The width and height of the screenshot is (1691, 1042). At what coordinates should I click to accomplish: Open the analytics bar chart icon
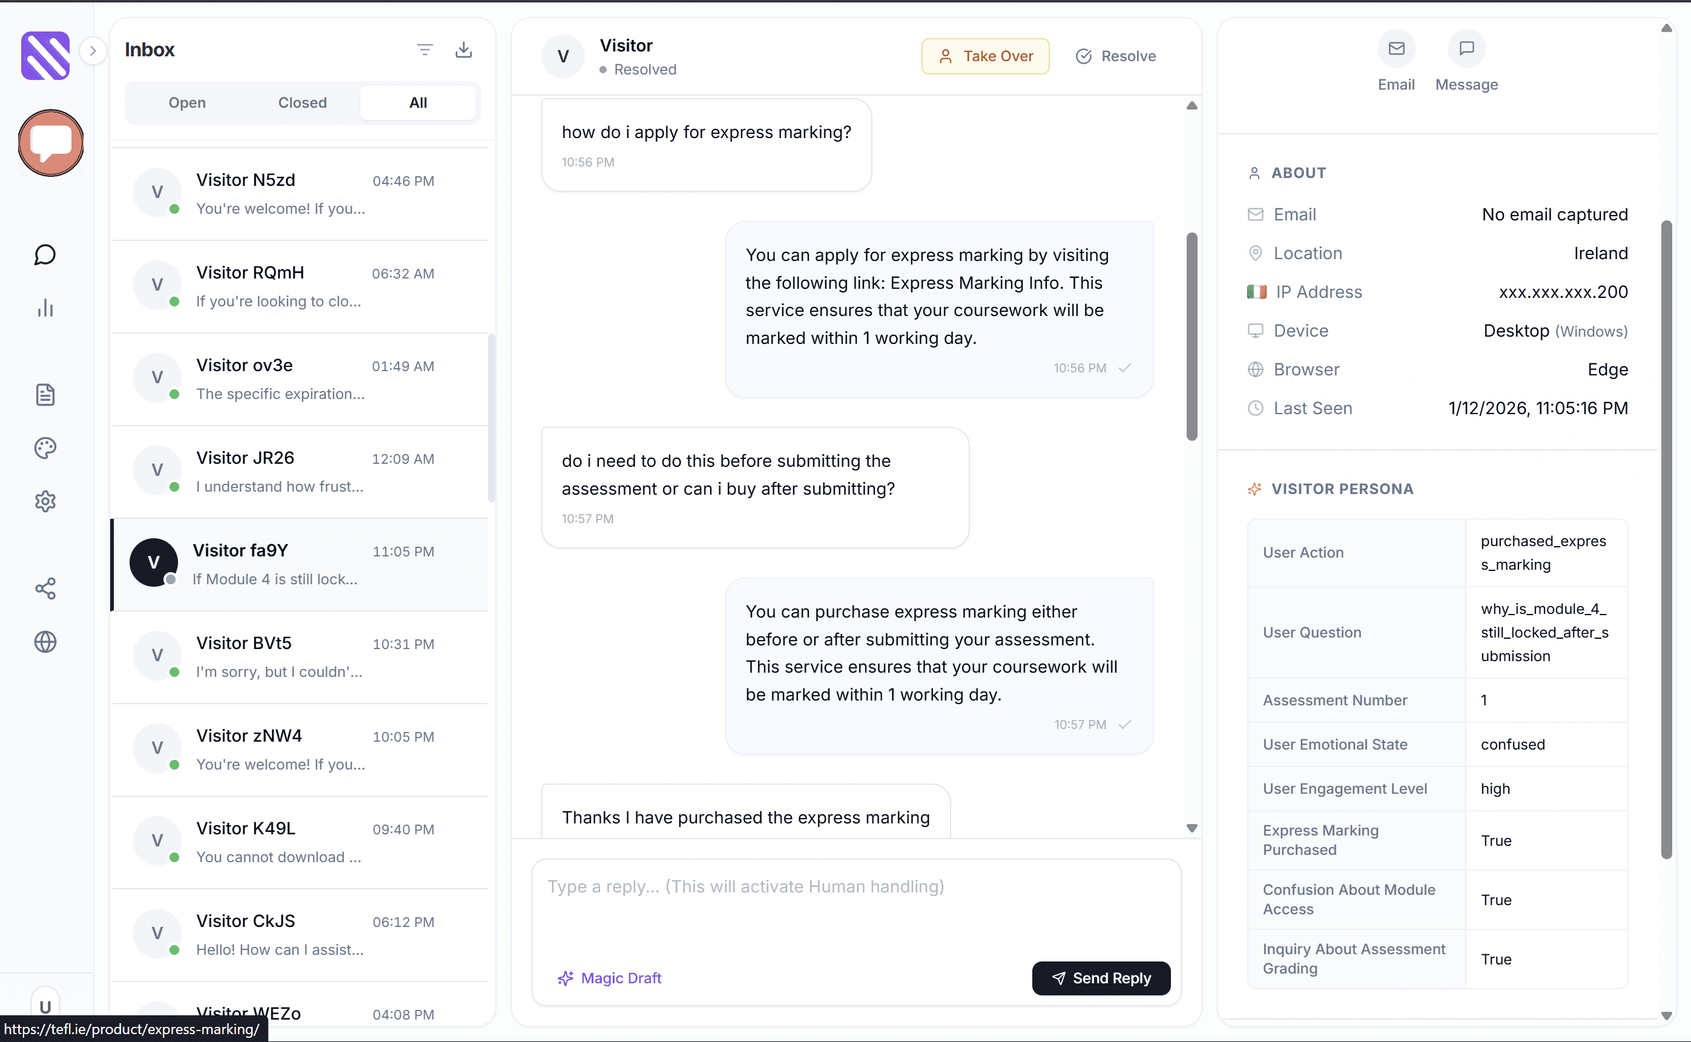[x=45, y=308]
